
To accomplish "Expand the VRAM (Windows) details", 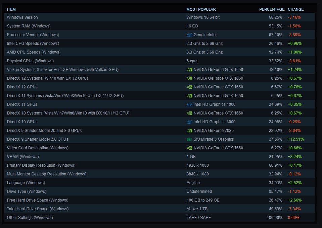I will point(22,157).
